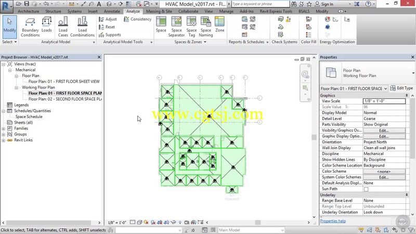The image size is (416, 234).
Task: Open the Space Naming tool
Action: tap(205, 27)
